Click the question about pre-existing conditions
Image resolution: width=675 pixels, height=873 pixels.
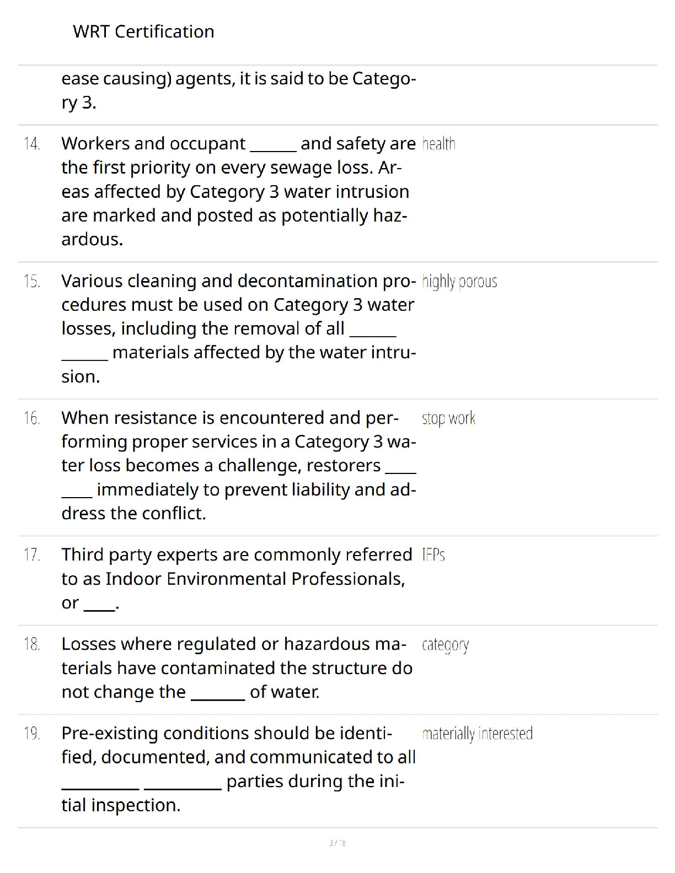tap(237, 769)
